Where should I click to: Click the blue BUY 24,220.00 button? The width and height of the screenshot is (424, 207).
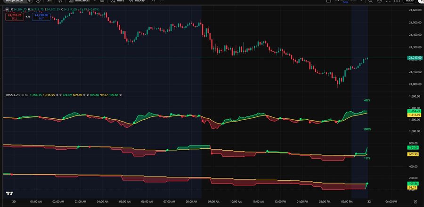point(41,17)
